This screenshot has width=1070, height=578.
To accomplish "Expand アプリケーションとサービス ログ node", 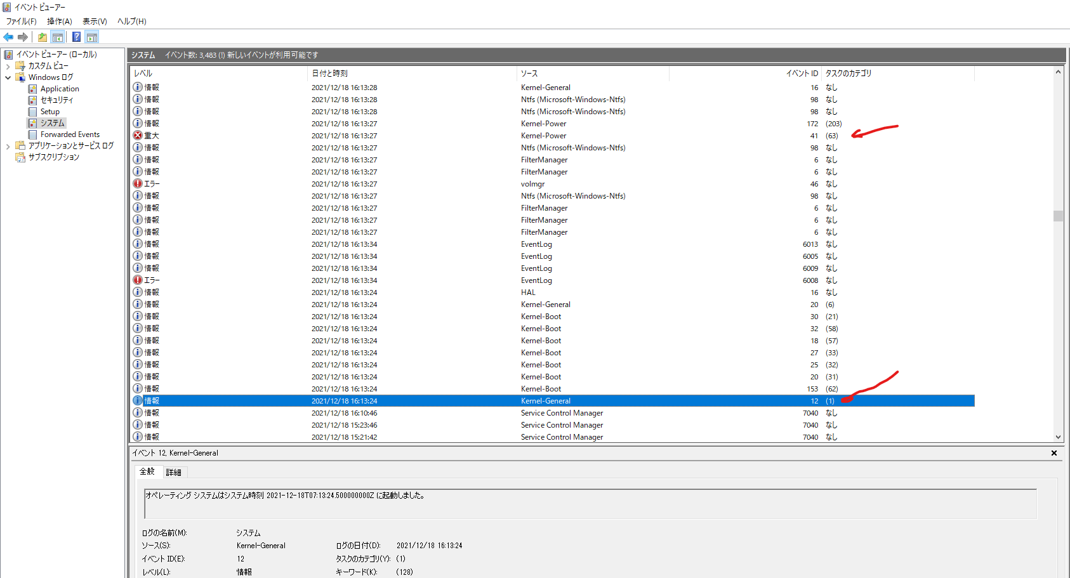I will 8,146.
